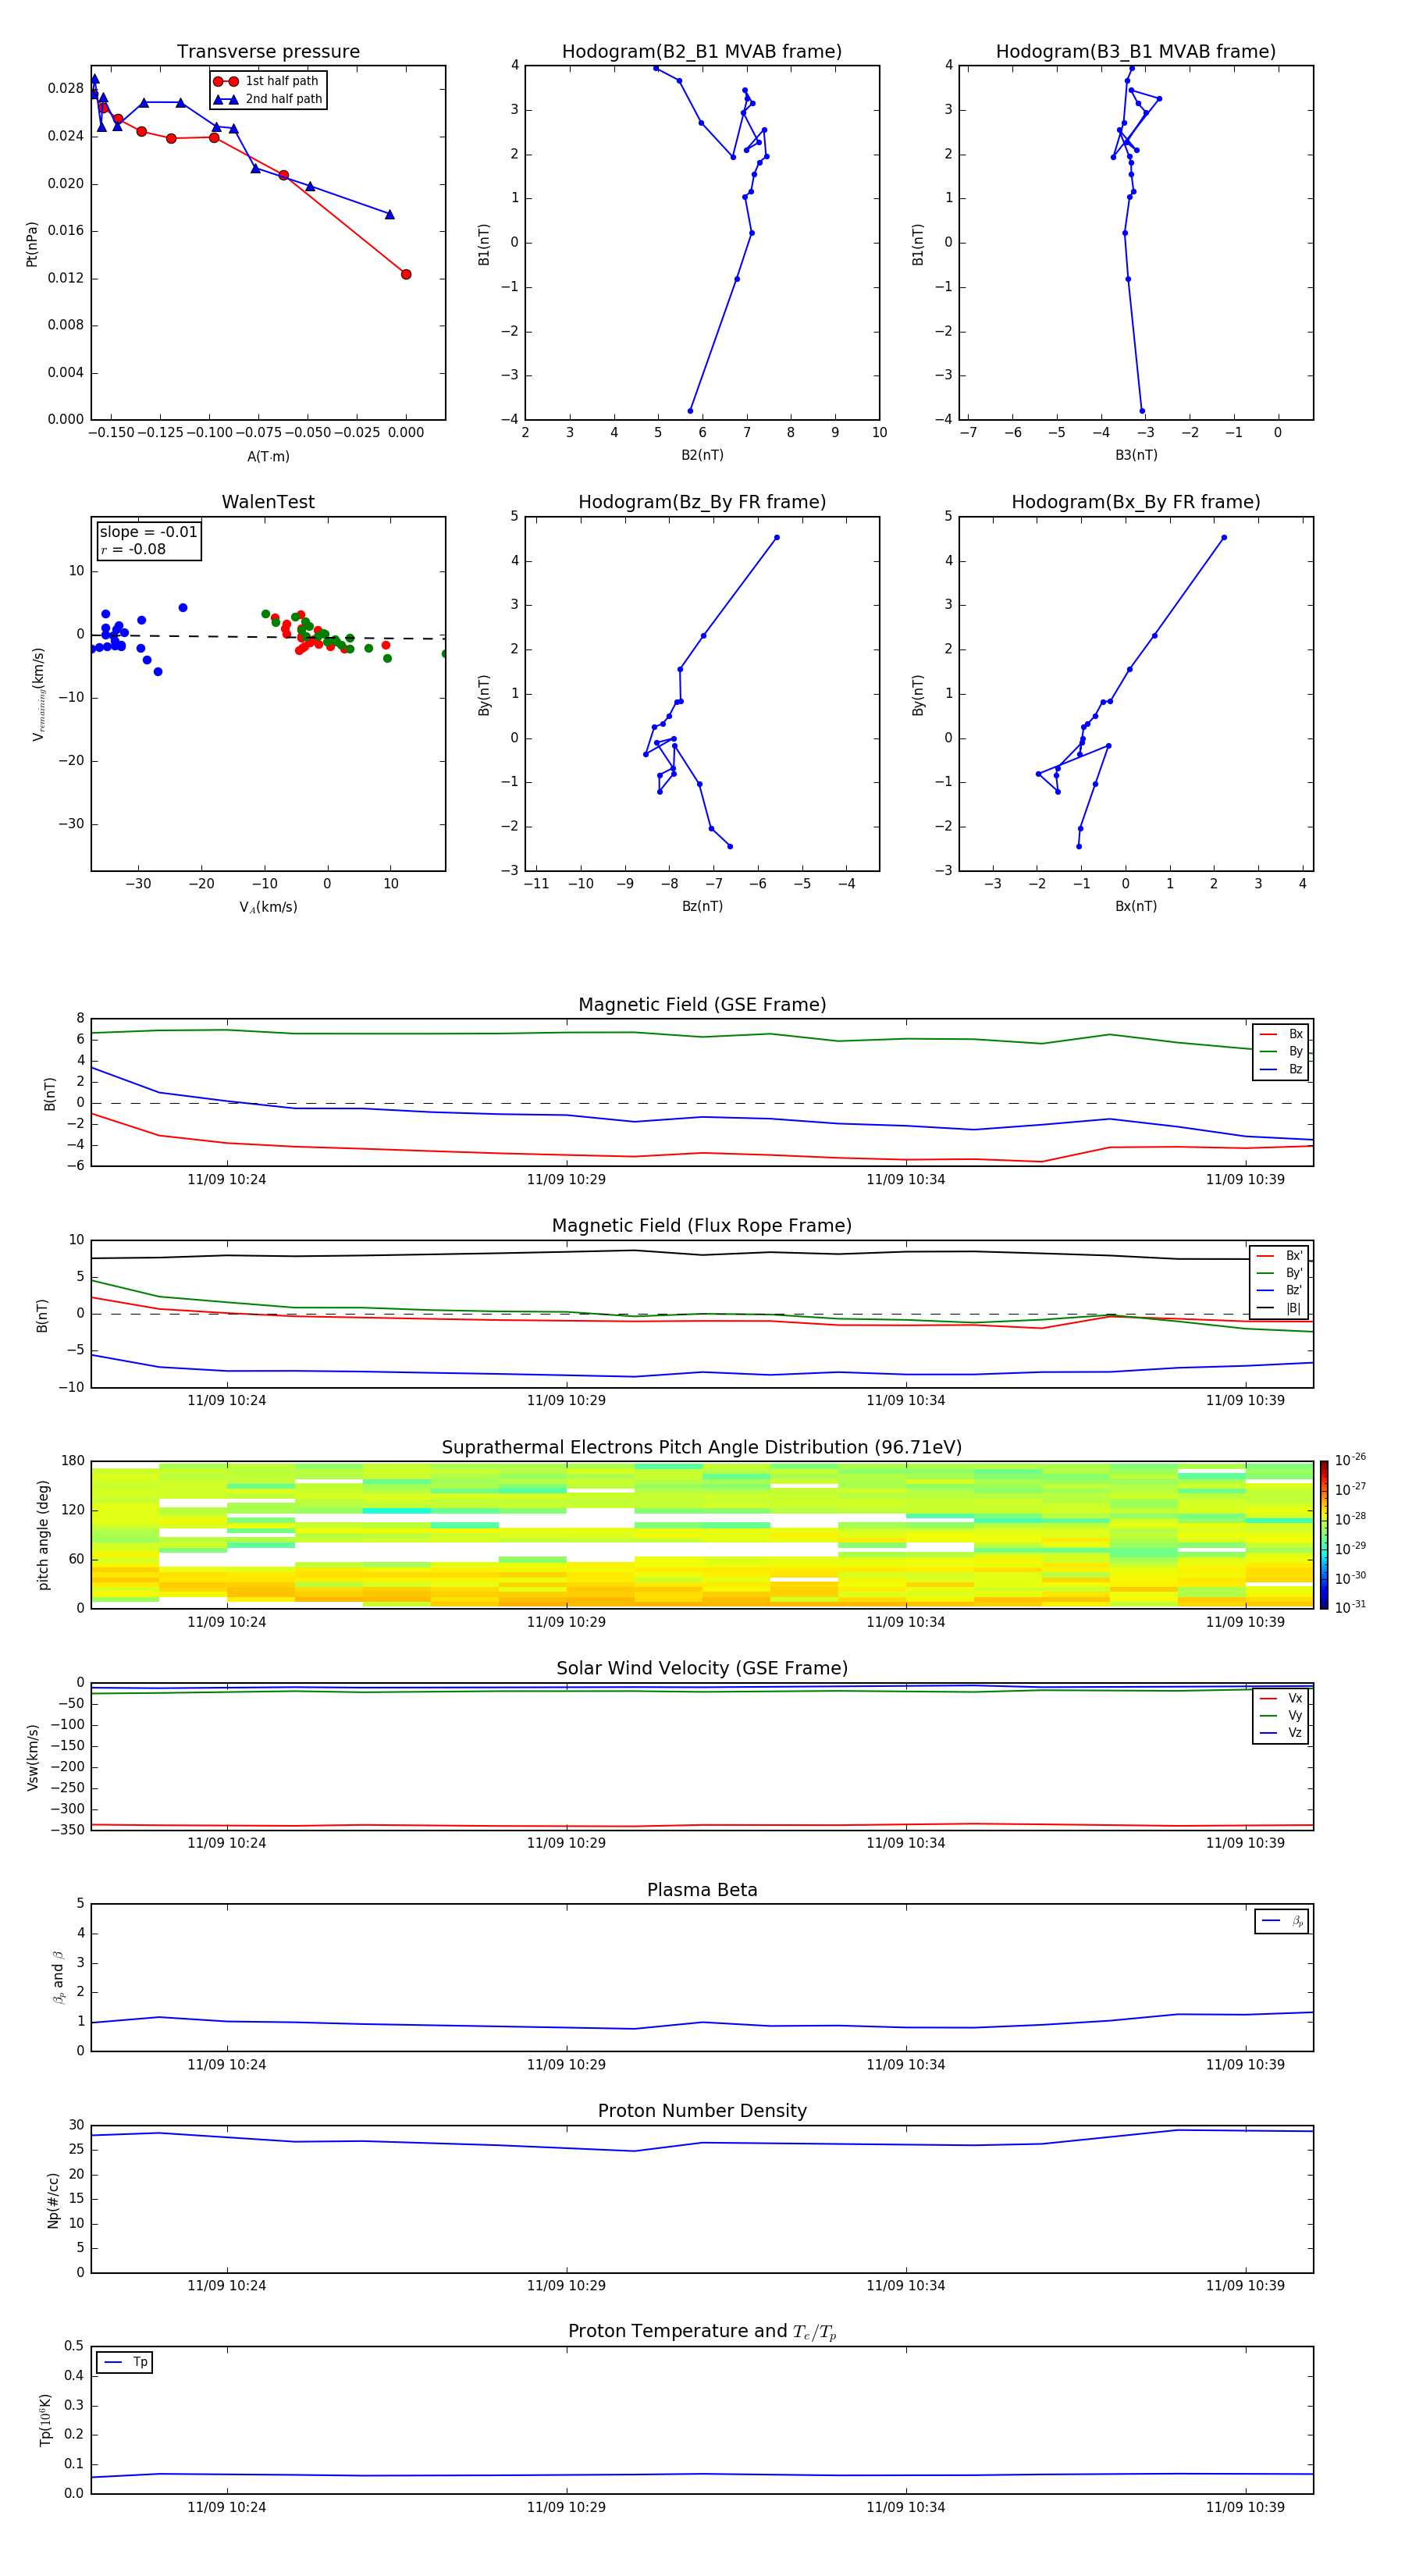Click 'Hodogram(Bz_By FR frame)' title
The width and height of the screenshot is (1405, 2576).
[x=702, y=502]
